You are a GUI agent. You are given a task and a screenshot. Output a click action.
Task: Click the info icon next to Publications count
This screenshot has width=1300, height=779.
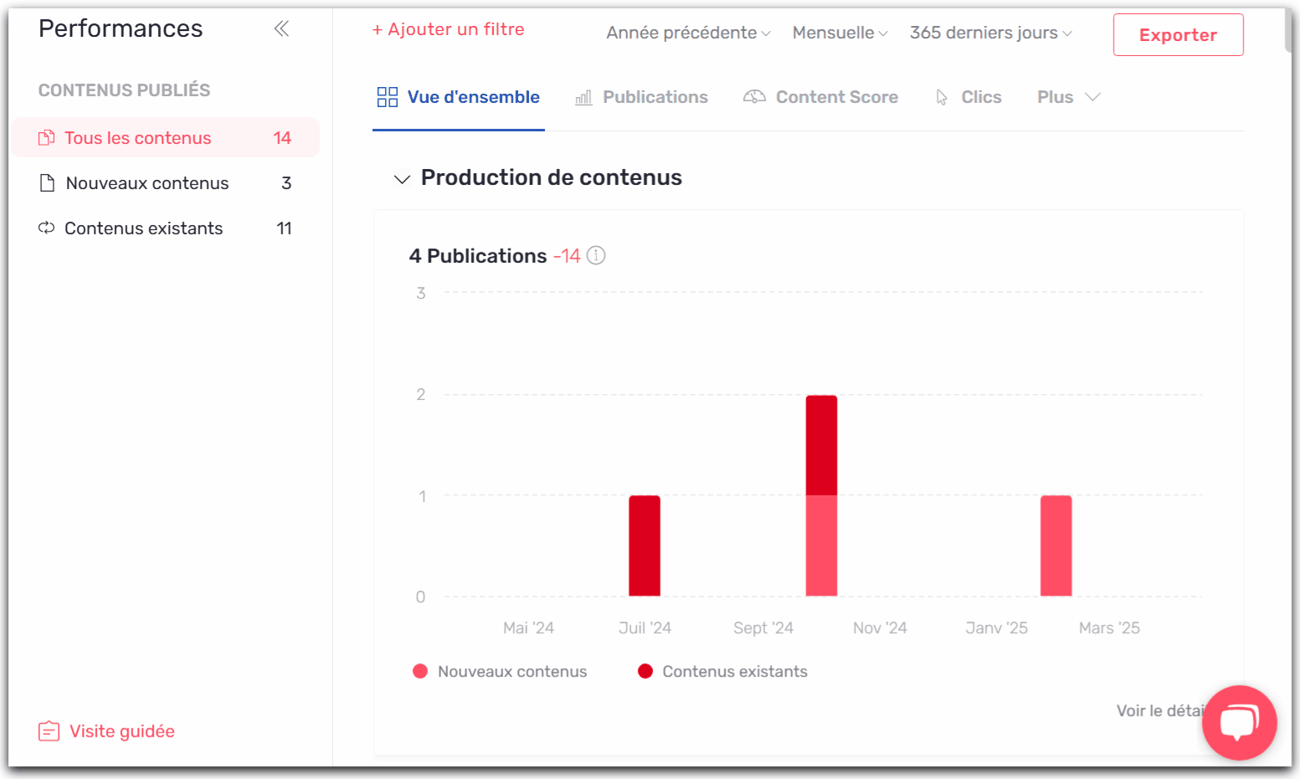[596, 255]
